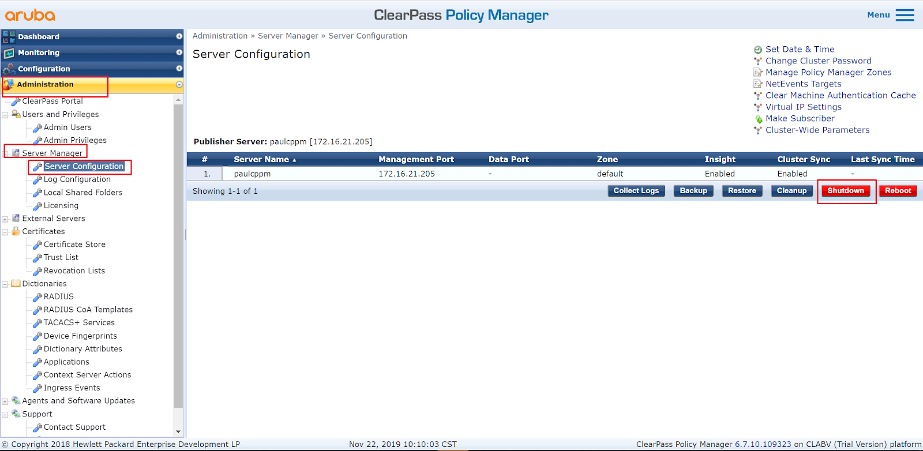Click the Restore button
The image size is (923, 451).
click(x=742, y=191)
